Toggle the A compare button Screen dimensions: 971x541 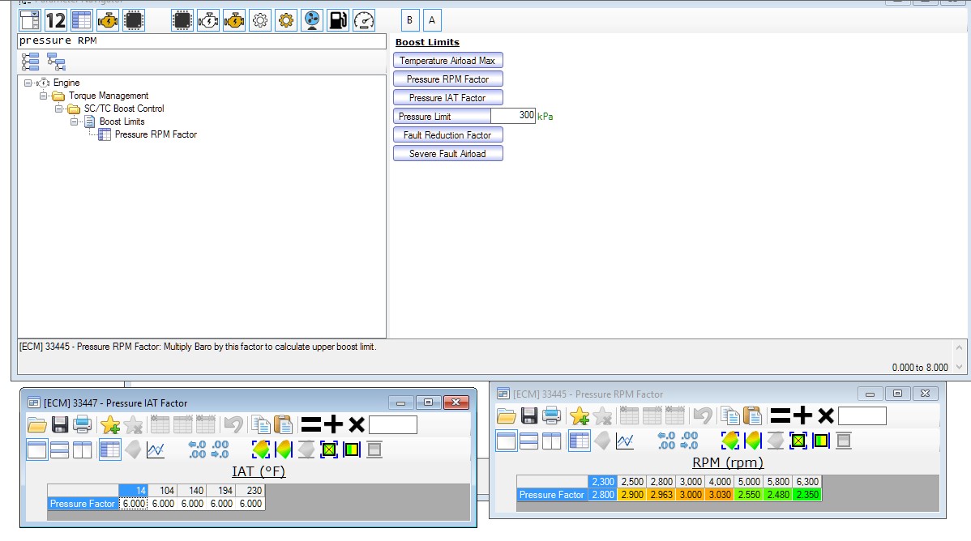click(432, 20)
